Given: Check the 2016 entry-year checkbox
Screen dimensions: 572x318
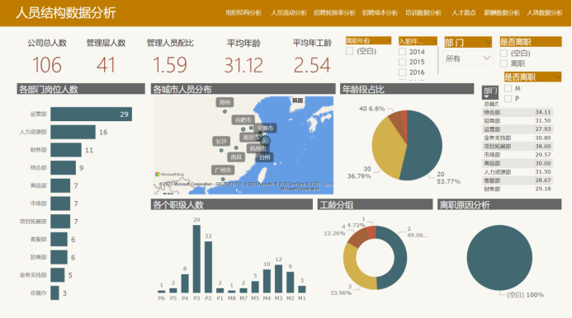Looking at the screenshot, I should click(x=402, y=72).
